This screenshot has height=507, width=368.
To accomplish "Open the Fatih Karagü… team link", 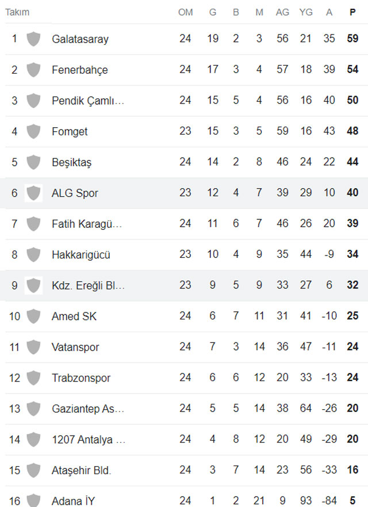I will (87, 224).
